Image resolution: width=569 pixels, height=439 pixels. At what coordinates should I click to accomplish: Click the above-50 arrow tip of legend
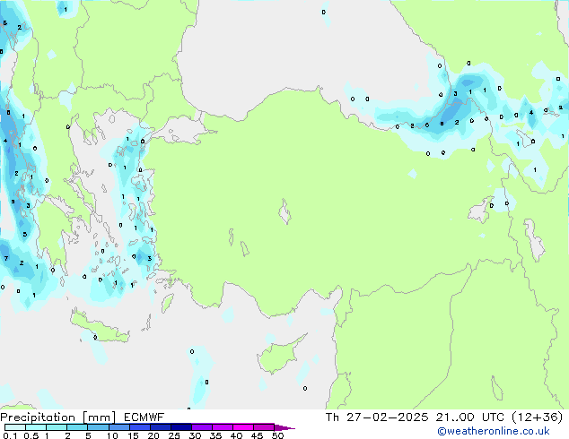[284, 427]
